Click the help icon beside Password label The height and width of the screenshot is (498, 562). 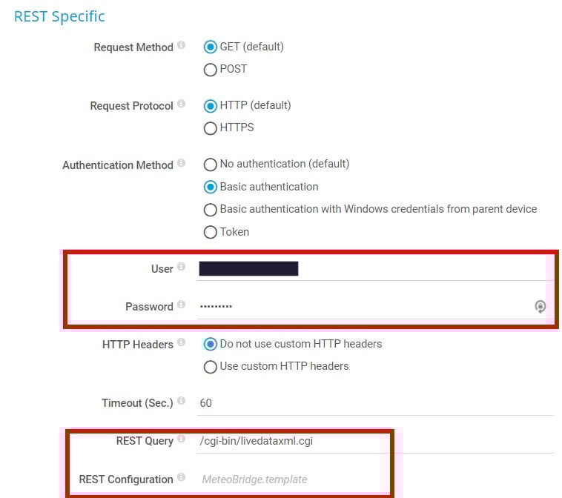click(x=182, y=305)
